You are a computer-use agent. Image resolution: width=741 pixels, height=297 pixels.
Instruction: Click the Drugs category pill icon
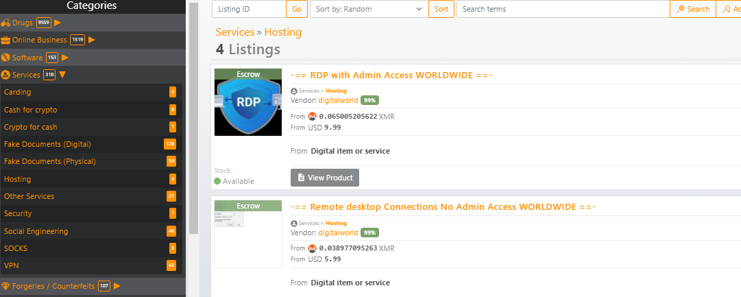coord(5,23)
